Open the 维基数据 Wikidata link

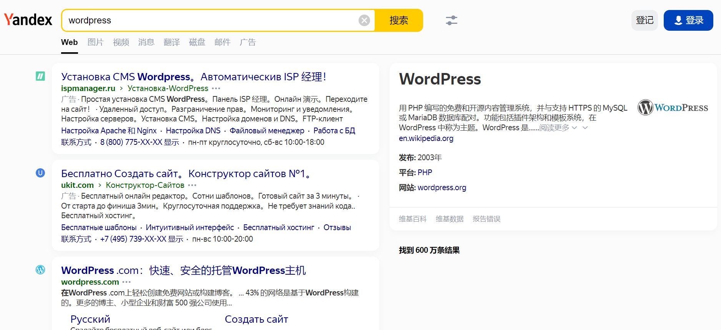(x=450, y=219)
